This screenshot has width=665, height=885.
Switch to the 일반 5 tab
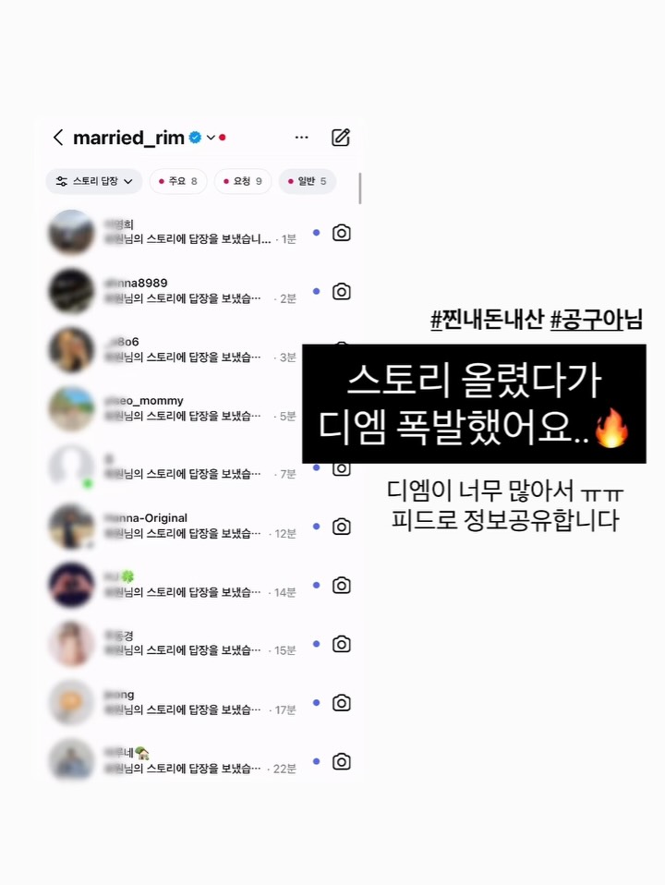click(307, 181)
